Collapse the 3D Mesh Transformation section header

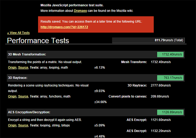coord(27,54)
